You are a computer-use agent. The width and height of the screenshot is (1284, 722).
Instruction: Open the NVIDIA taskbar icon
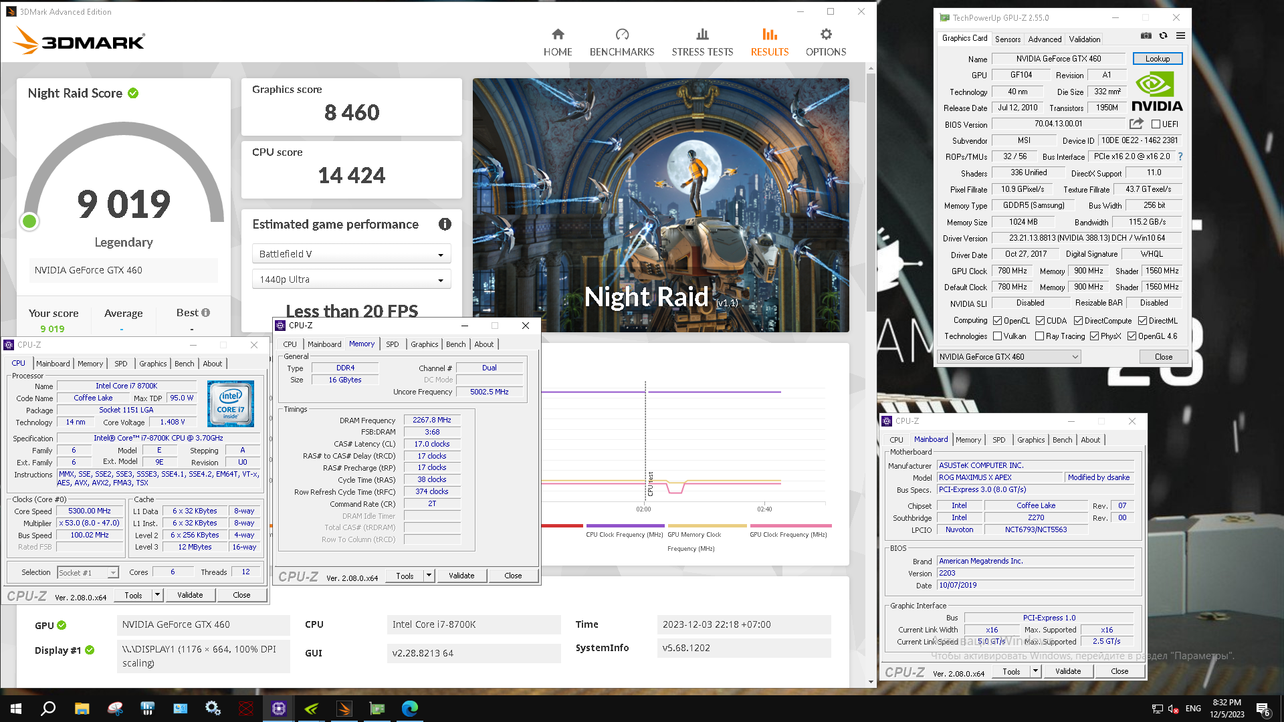312,709
